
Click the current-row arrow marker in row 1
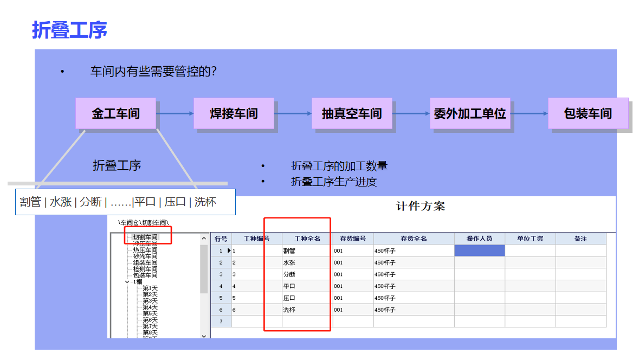pyautogui.click(x=229, y=250)
